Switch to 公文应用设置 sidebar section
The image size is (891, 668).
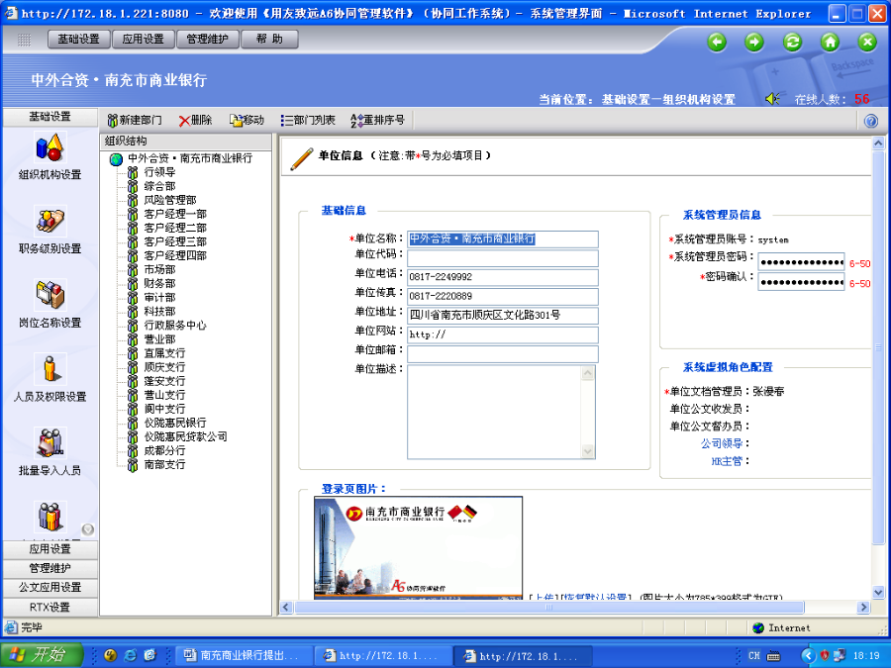(50, 587)
